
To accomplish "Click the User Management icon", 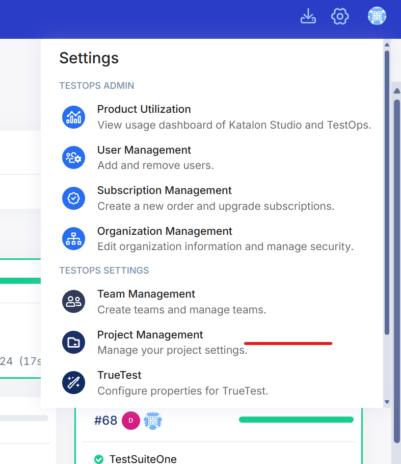I will [x=73, y=157].
